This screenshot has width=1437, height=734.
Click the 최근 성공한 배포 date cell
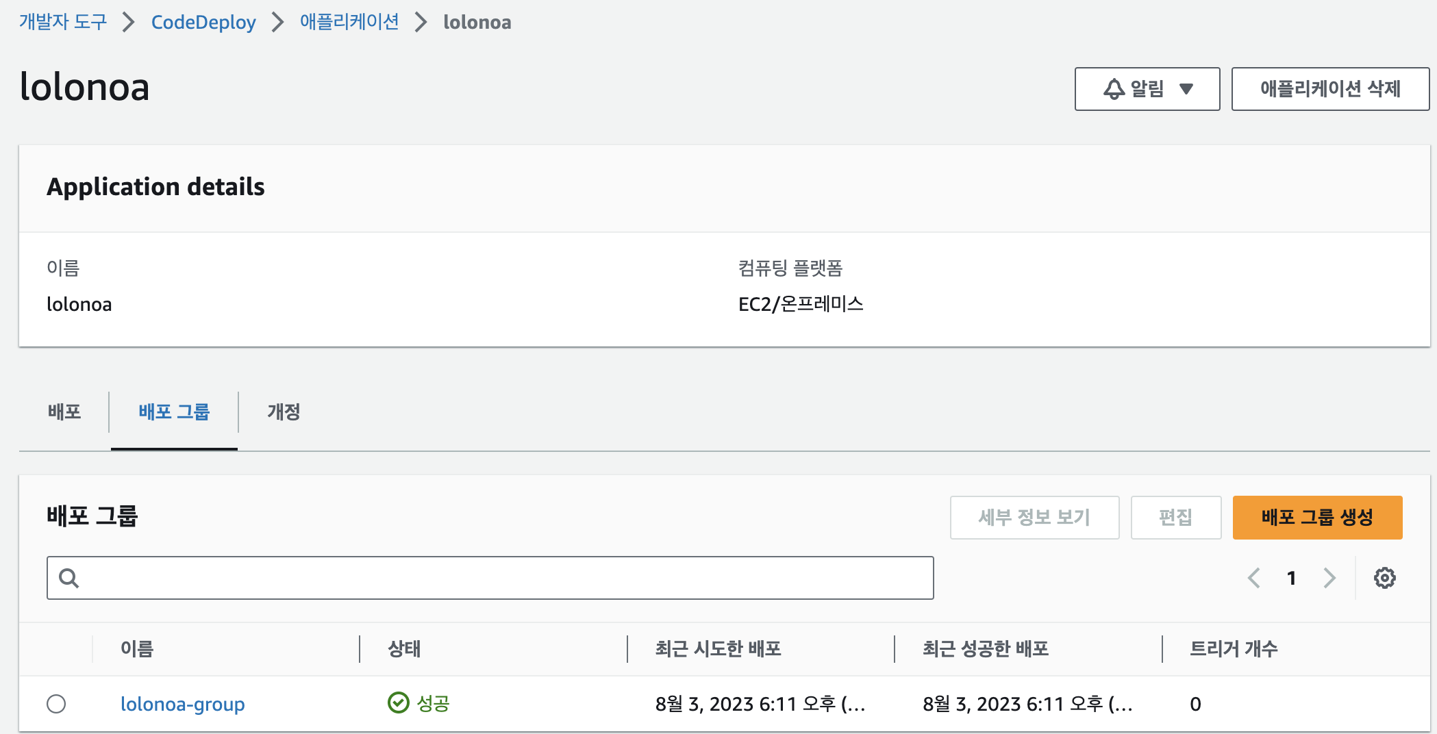[1027, 704]
